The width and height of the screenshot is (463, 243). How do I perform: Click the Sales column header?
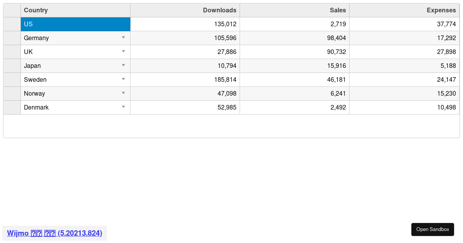pos(294,10)
